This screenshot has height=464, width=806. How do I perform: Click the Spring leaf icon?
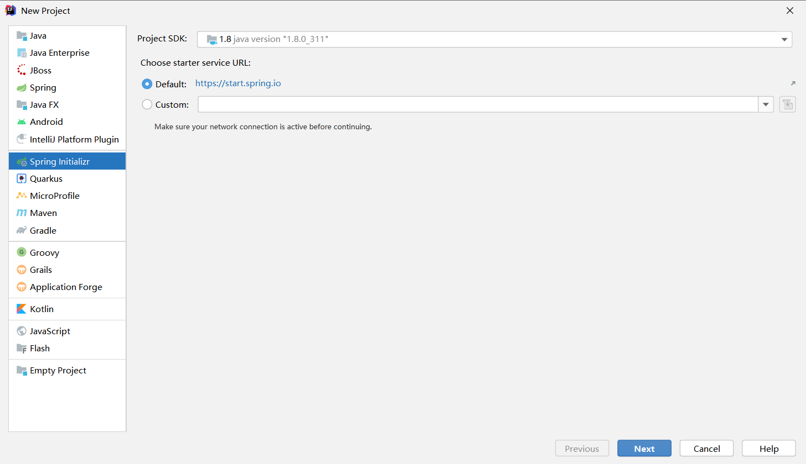(x=22, y=88)
